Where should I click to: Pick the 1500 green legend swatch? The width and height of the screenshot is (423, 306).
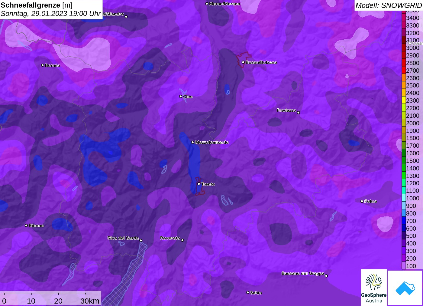click(x=404, y=161)
